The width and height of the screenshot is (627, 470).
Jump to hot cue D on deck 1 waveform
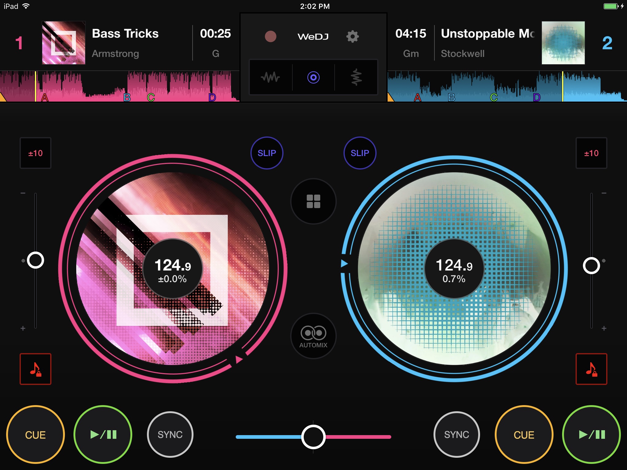pos(212,97)
